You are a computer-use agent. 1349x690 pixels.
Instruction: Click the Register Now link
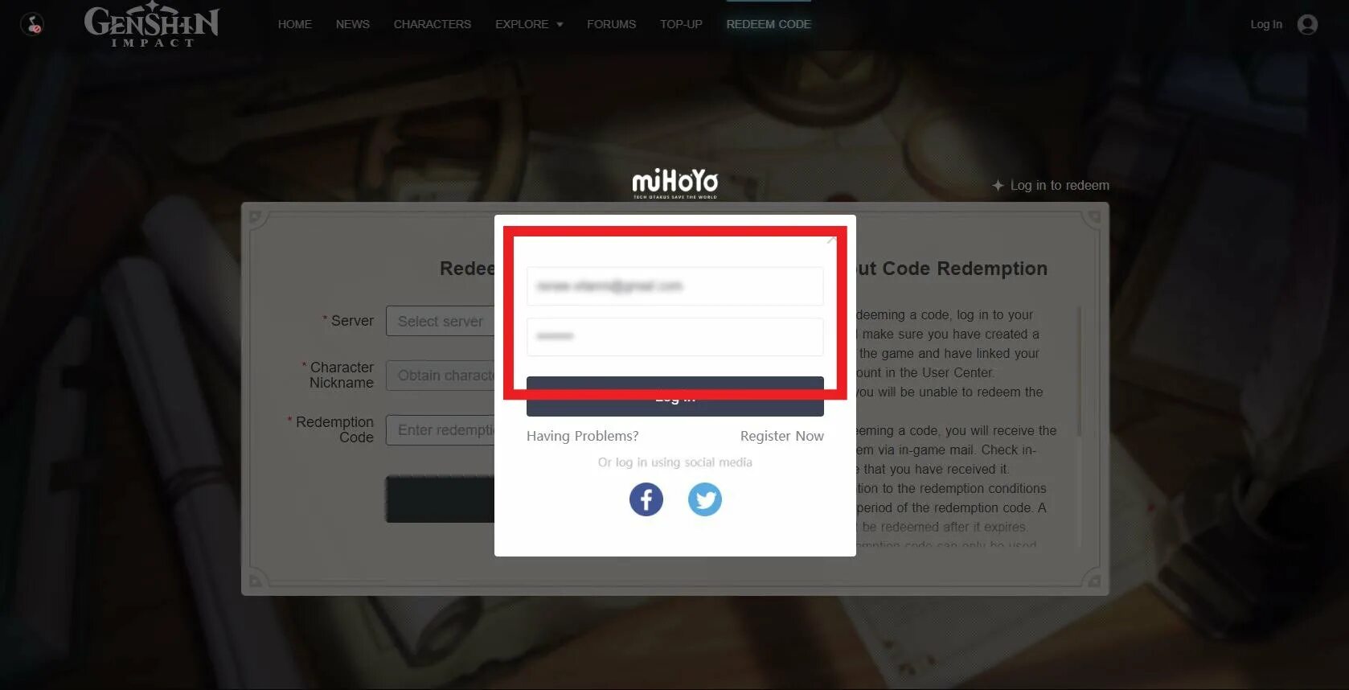coord(781,436)
